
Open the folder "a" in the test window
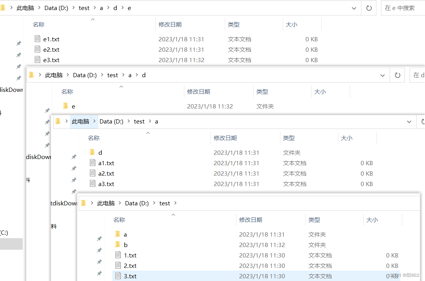(124, 234)
